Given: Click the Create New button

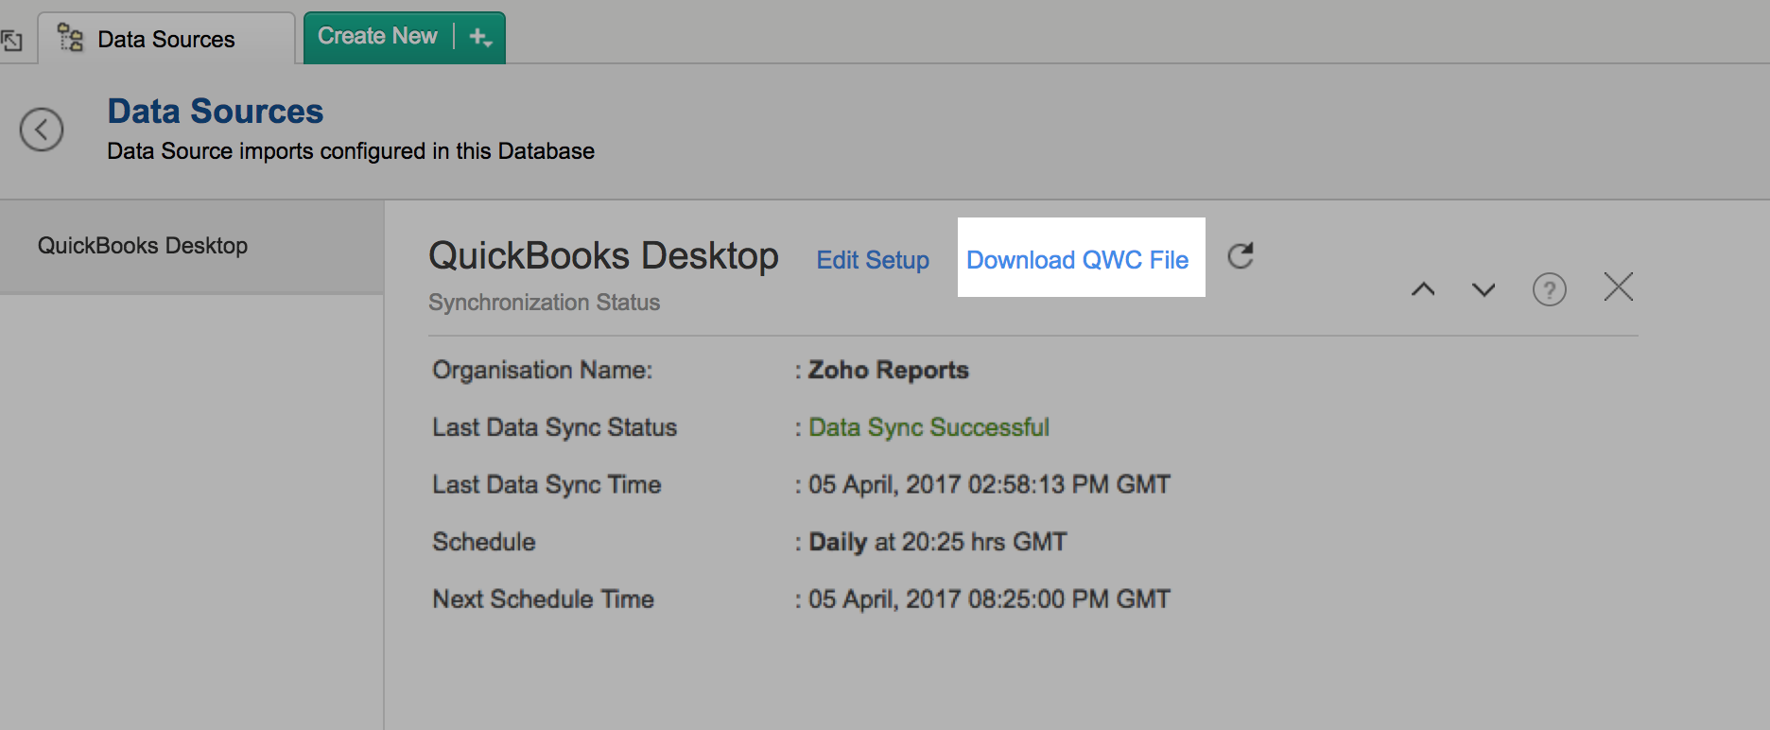Looking at the screenshot, I should click(377, 36).
